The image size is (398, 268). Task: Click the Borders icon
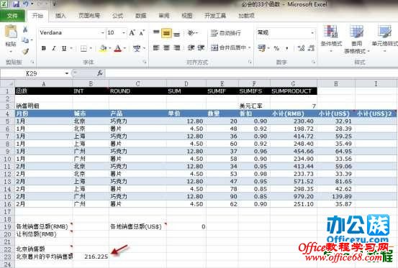83,48
